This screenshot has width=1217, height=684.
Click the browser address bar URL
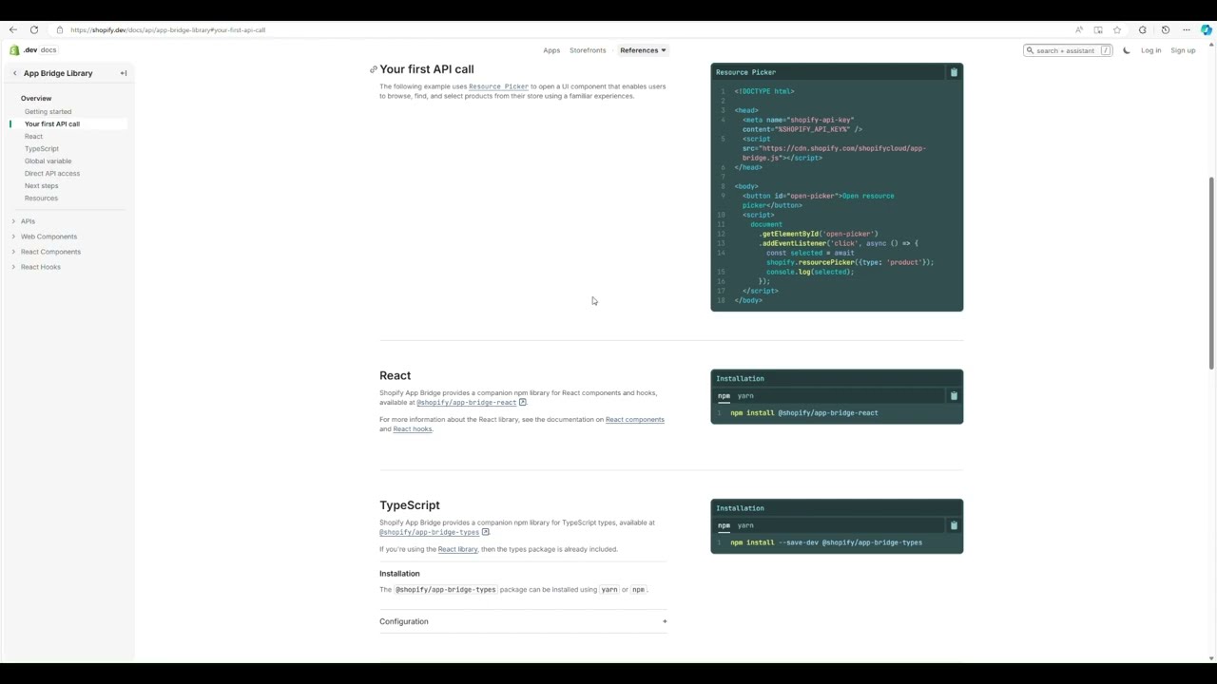click(x=167, y=29)
